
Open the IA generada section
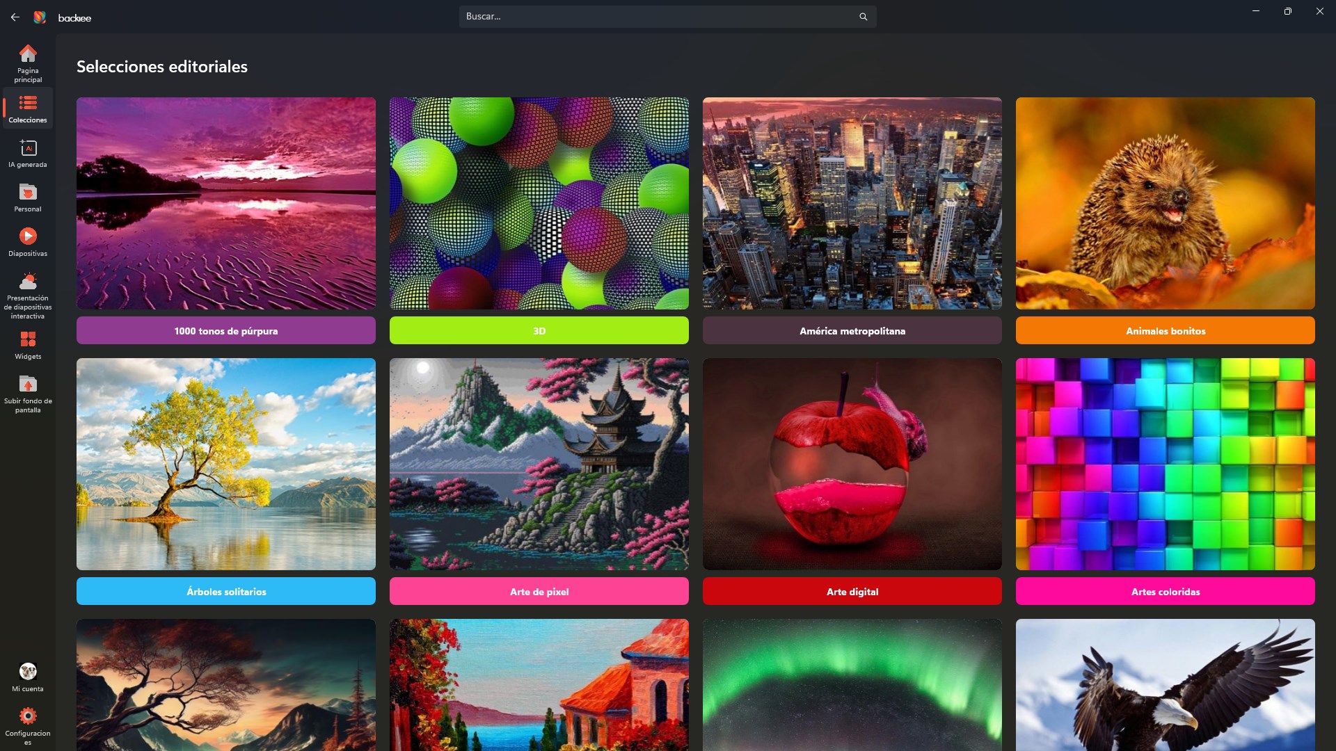[x=28, y=153]
